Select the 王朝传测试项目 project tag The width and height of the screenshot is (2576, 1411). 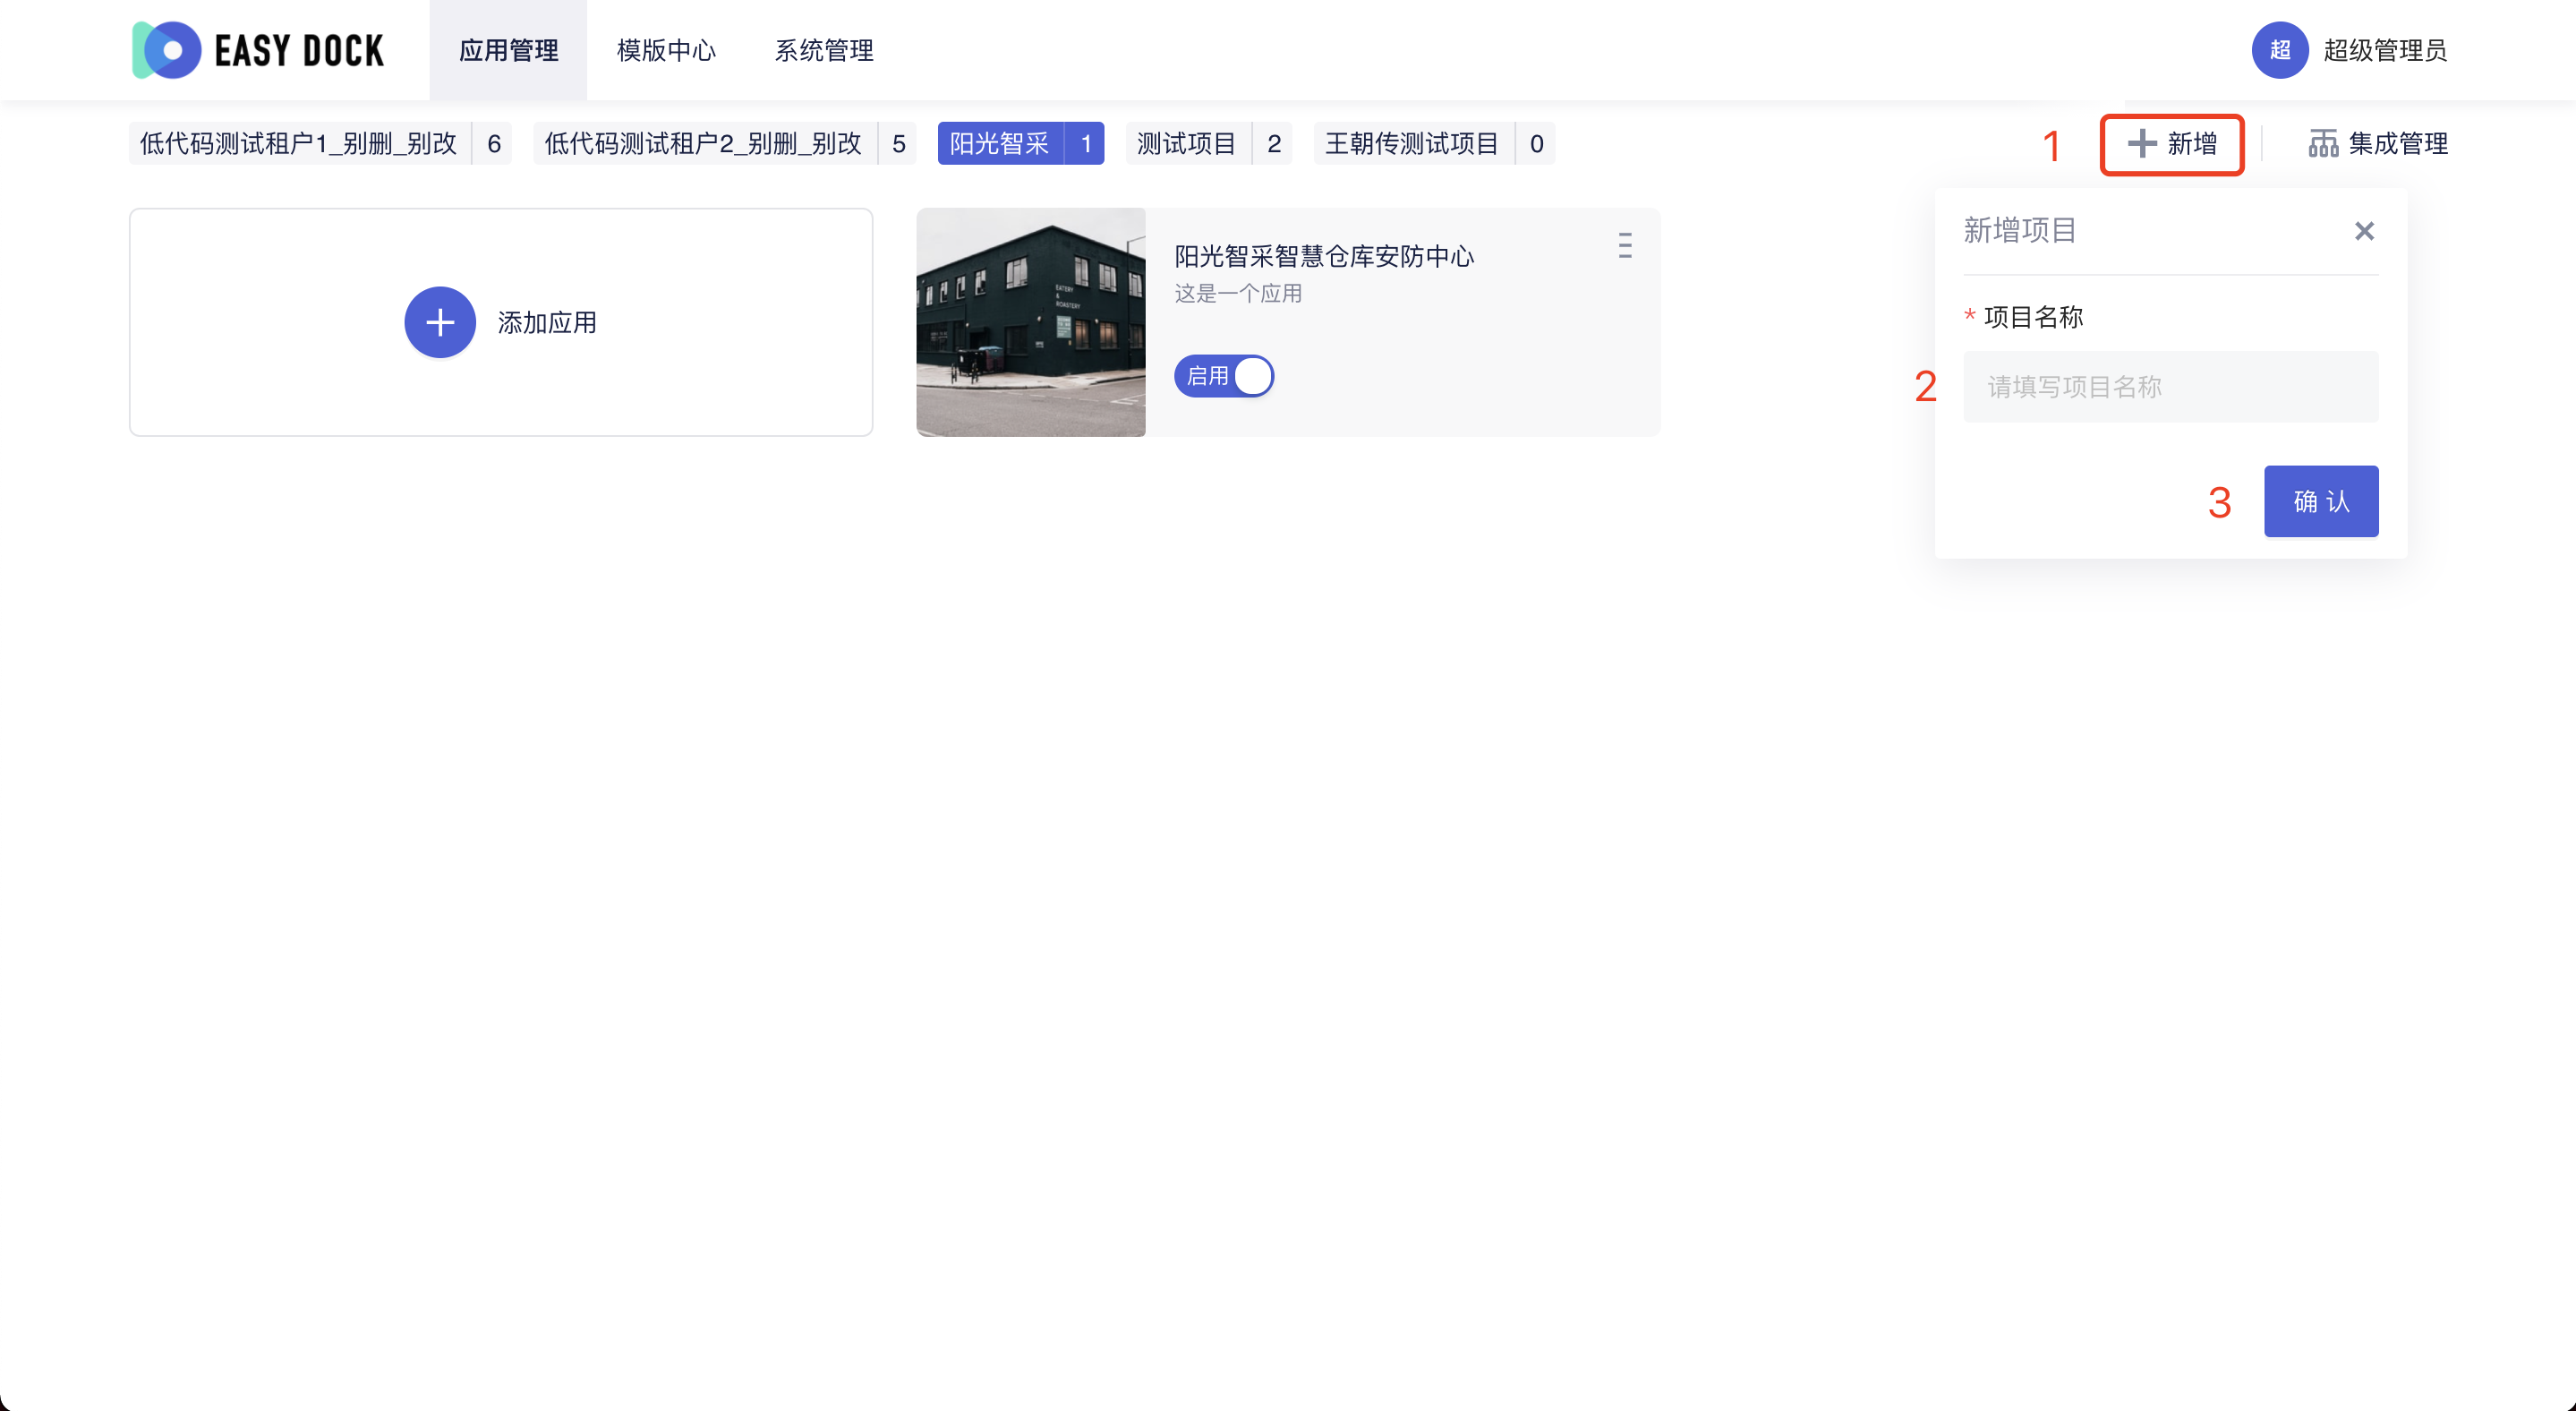[x=1411, y=144]
